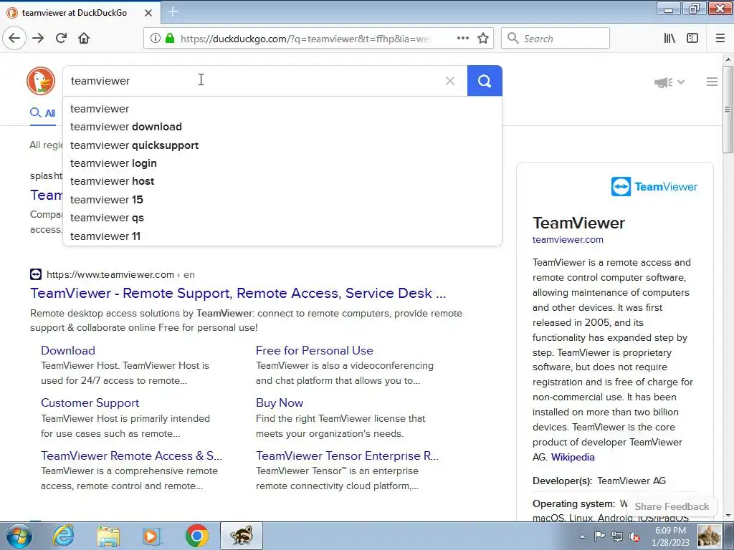This screenshot has height=550, width=734.
Task: Open the Firefox hamburger menu
Action: 720,39
